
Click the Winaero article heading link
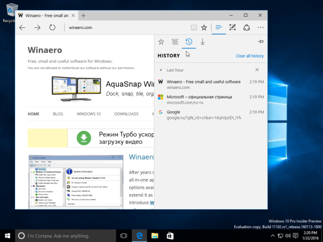tap(141, 157)
